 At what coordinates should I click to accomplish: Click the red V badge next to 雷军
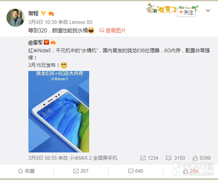(46, 42)
